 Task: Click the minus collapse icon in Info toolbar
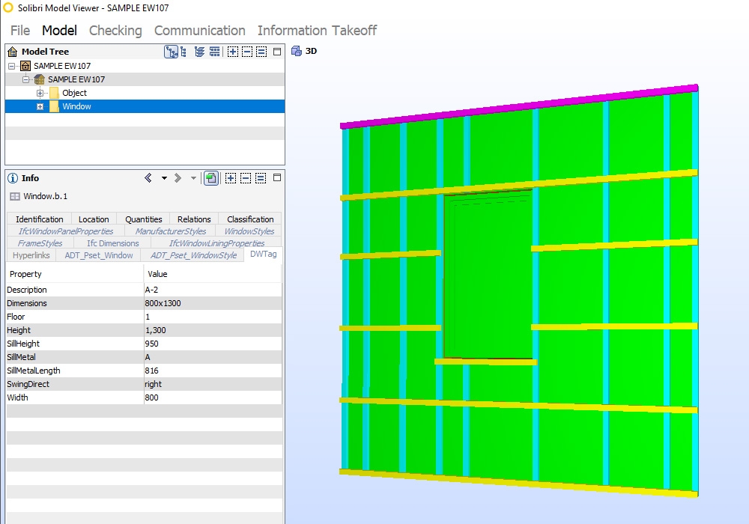click(246, 178)
